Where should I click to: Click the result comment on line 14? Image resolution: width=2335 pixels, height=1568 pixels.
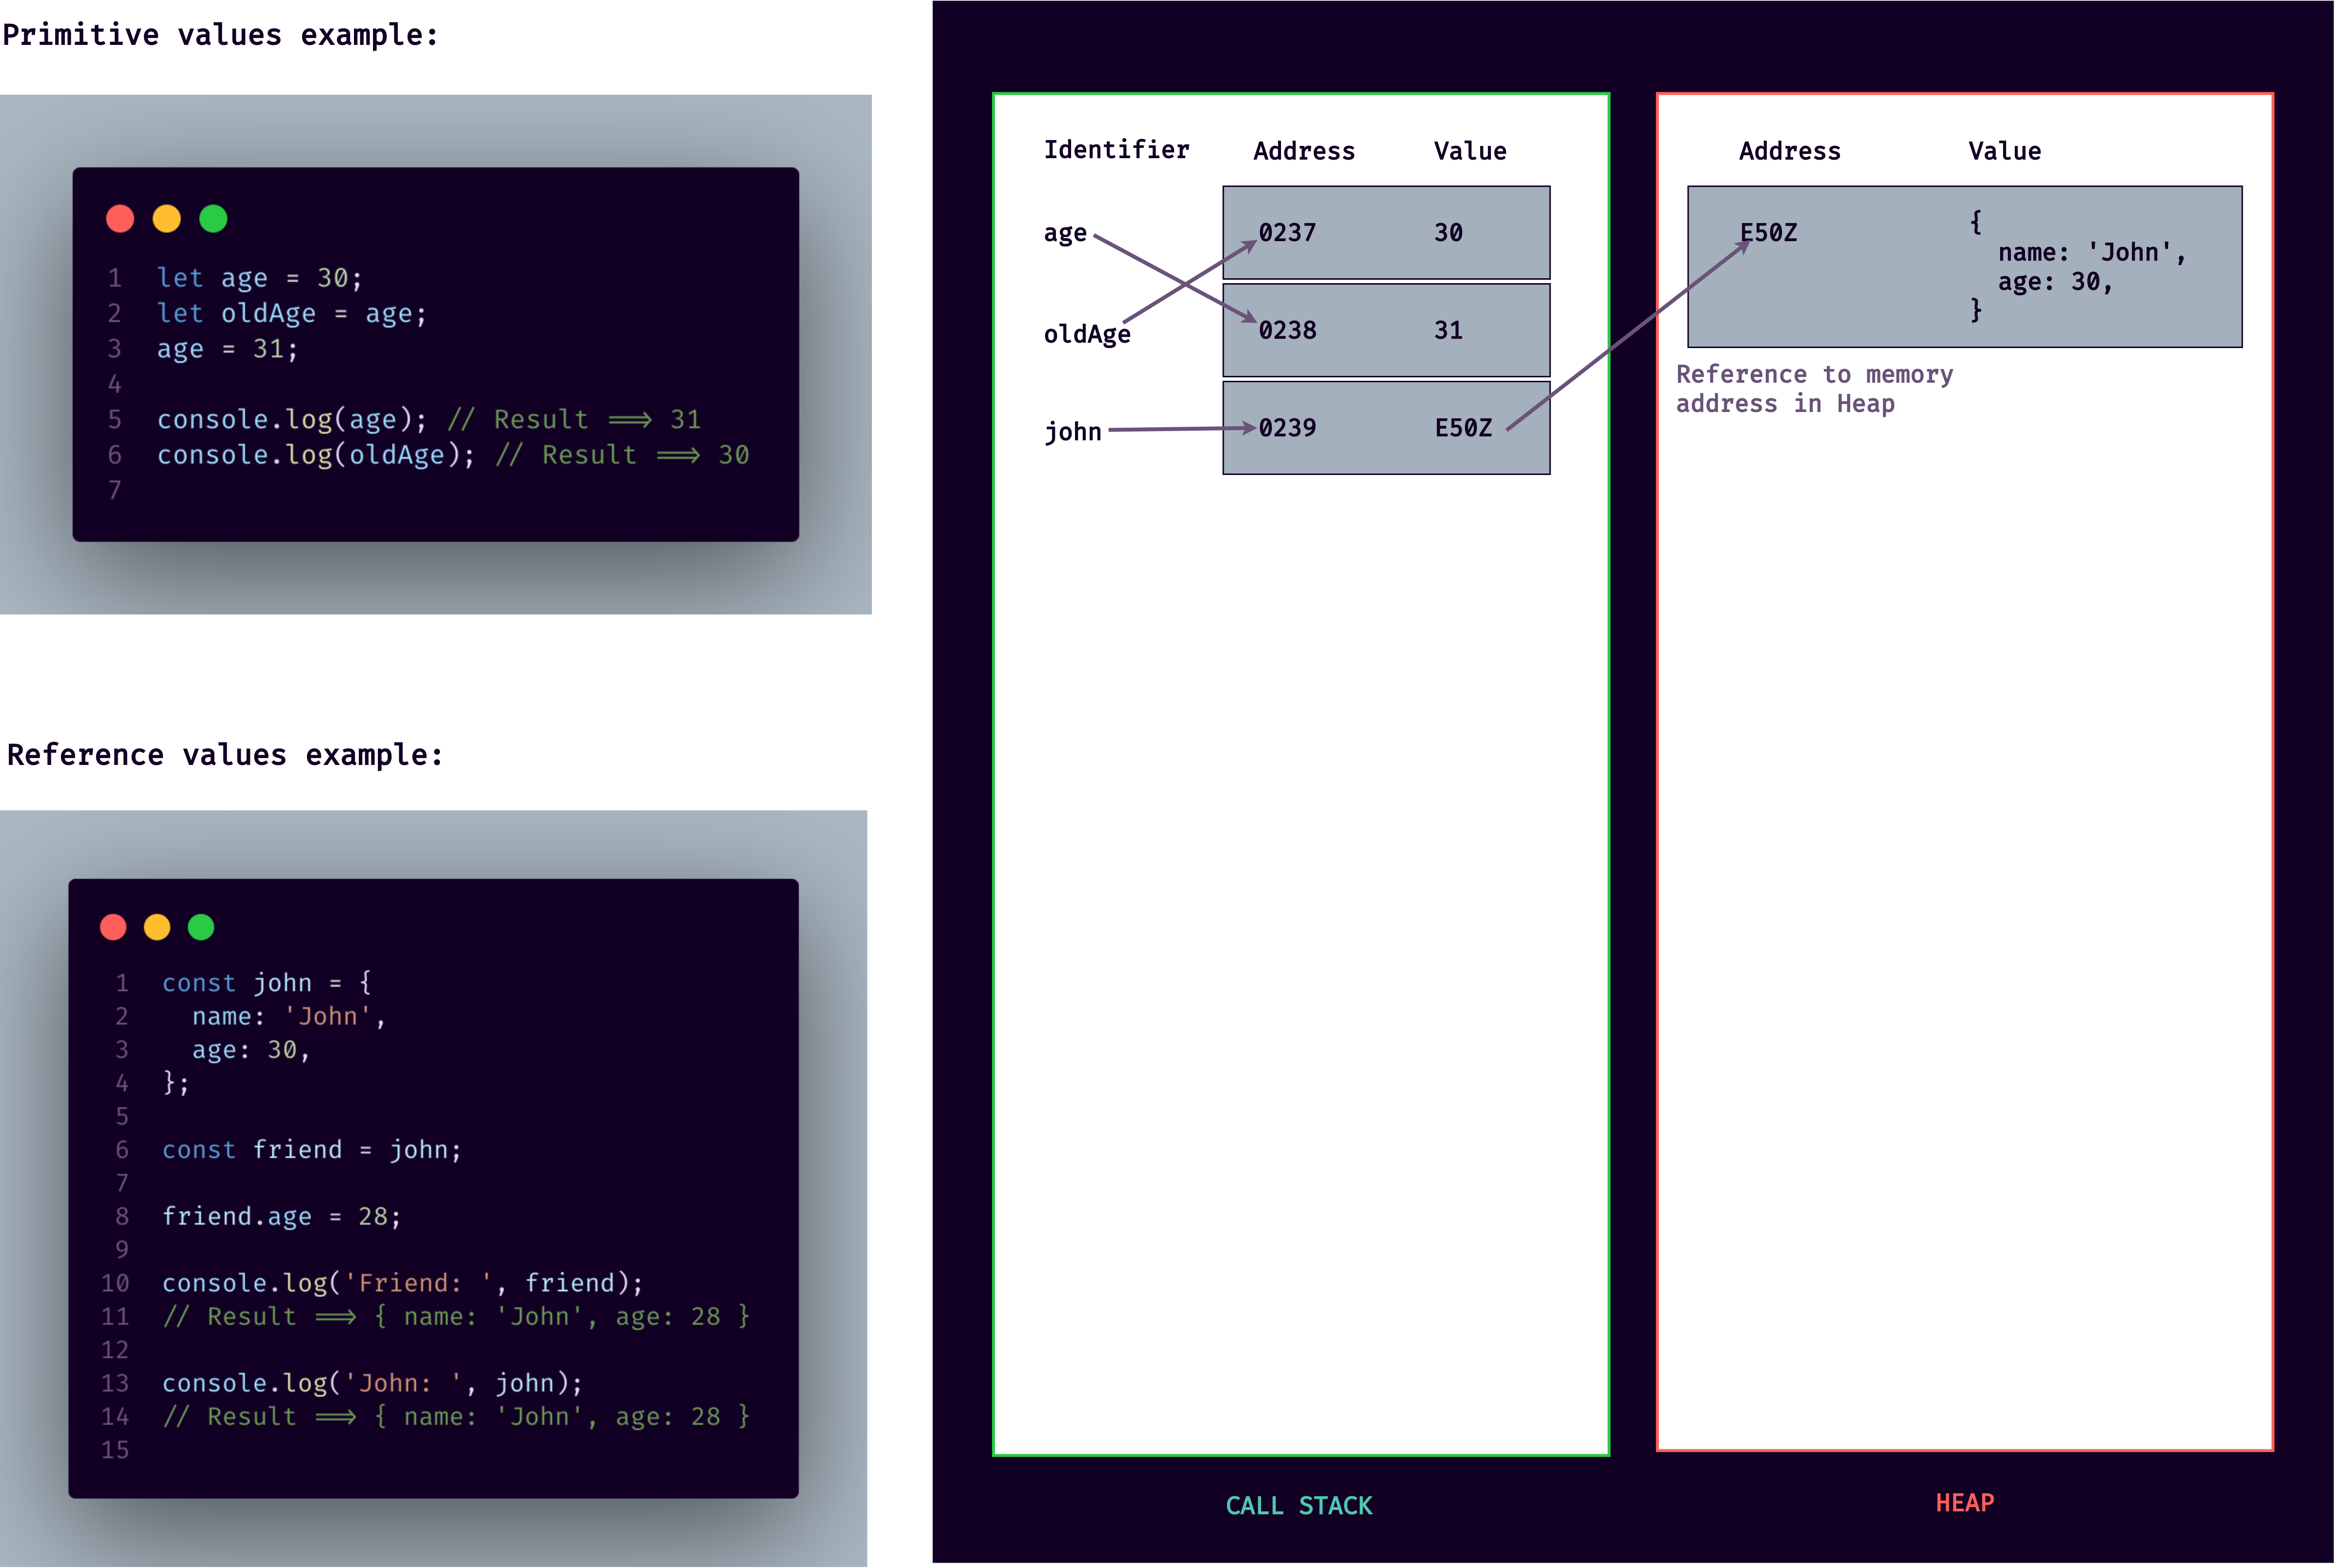456,1417
